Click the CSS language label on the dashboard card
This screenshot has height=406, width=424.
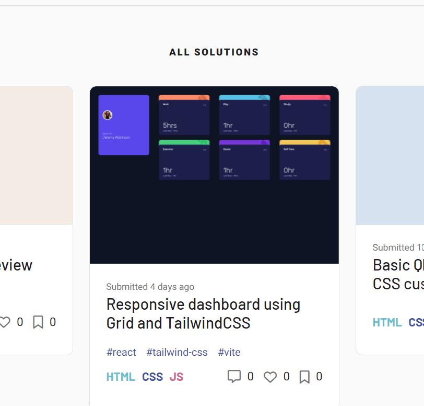(152, 376)
